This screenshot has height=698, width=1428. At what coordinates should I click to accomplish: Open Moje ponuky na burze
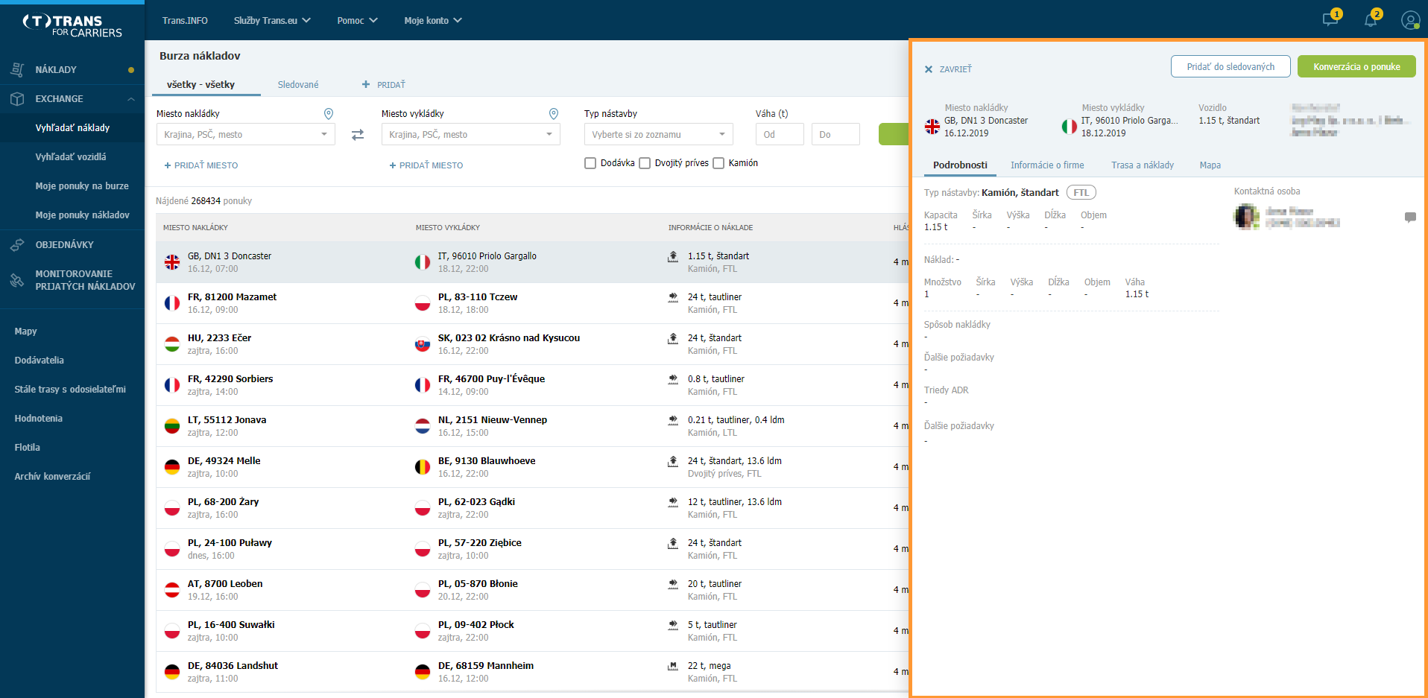coord(82,186)
